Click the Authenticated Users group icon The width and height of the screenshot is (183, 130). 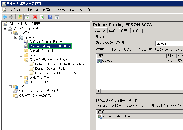pyautogui.click(x=100, y=116)
